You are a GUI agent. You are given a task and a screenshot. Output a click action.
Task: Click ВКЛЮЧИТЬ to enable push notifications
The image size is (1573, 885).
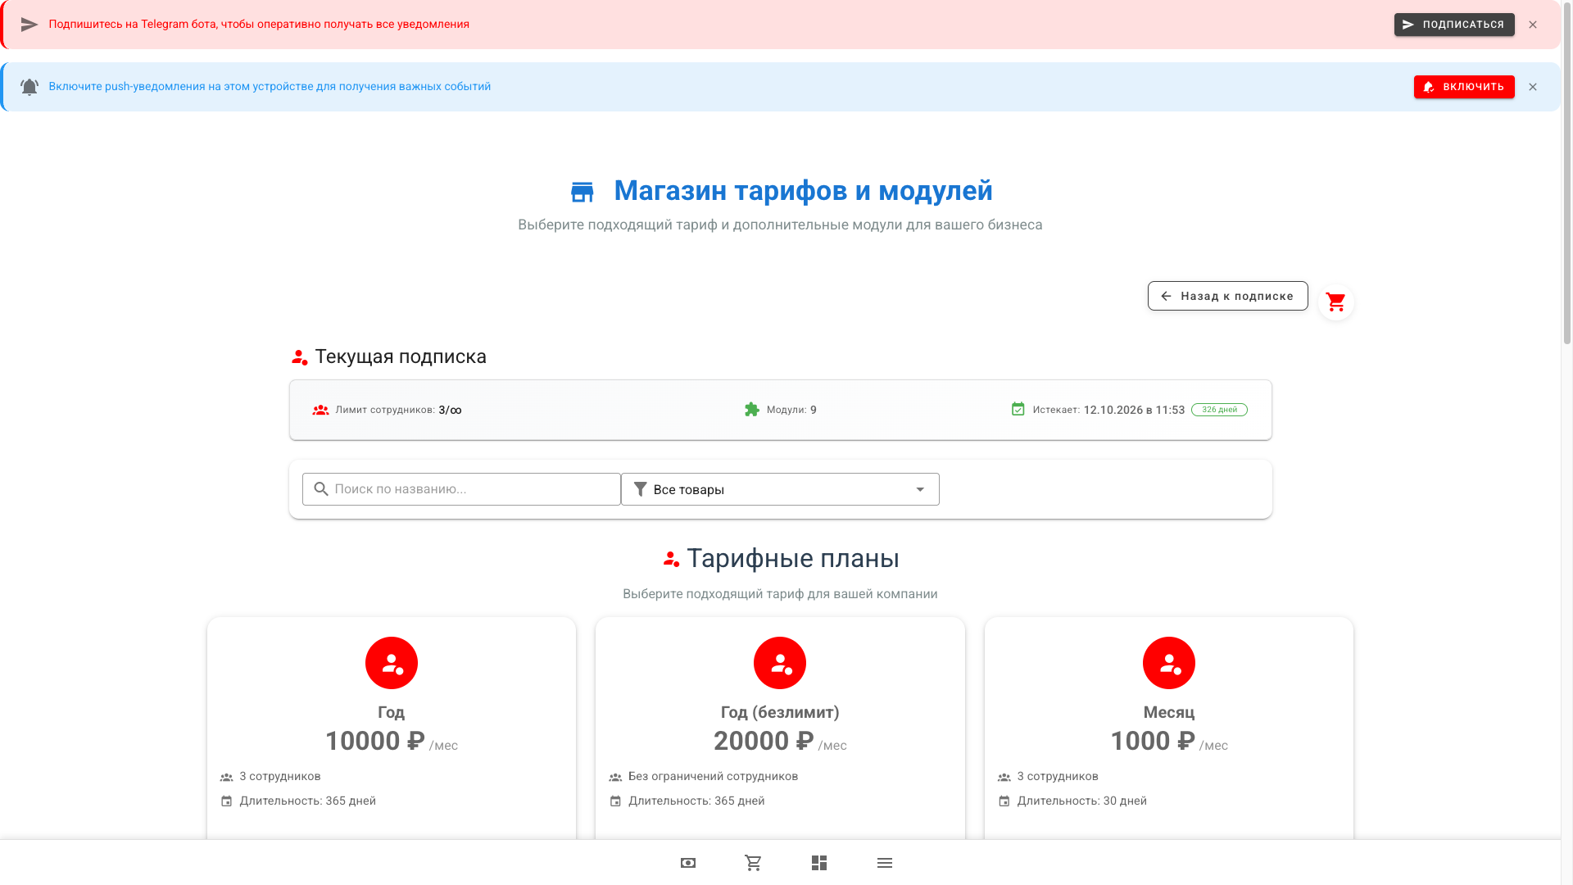click(1464, 86)
